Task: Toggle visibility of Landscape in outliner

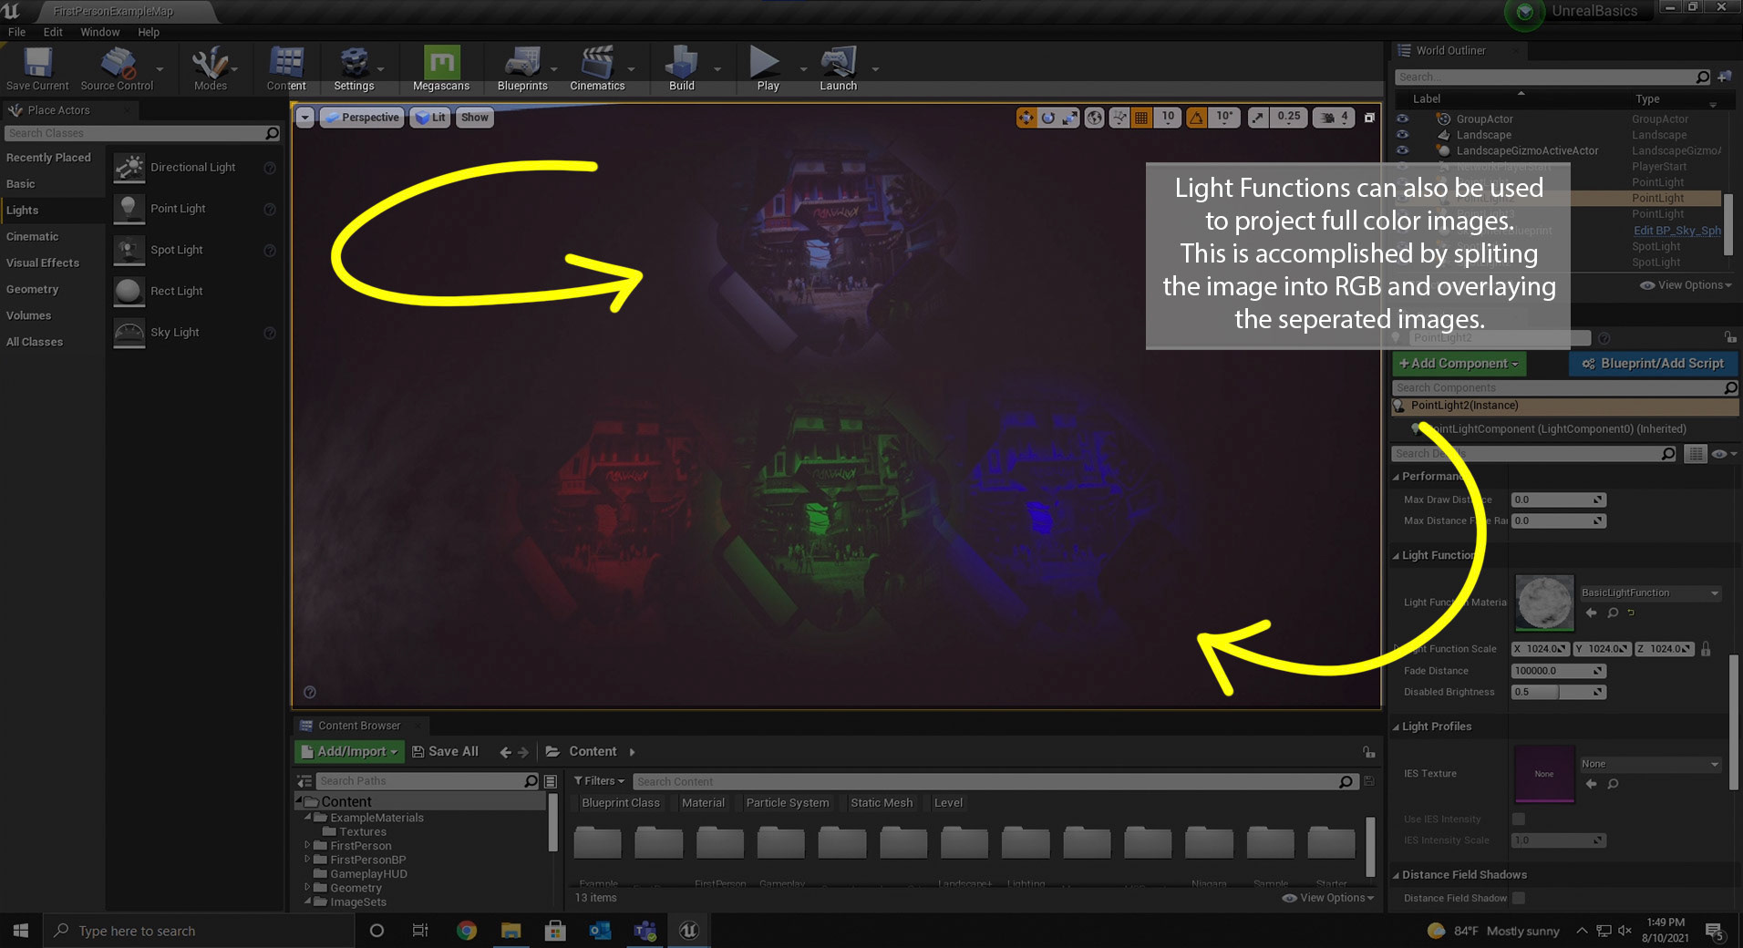Action: click(x=1403, y=135)
